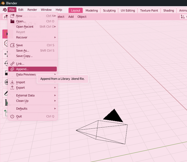Expand the Export submenu
Screen dimensions: 187x162
tap(33, 88)
